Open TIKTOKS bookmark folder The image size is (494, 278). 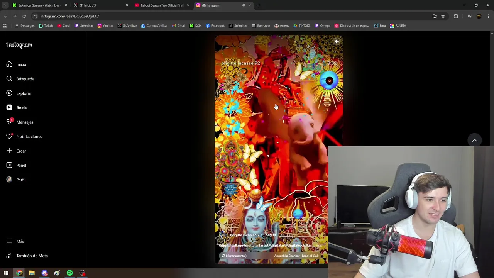coord(302,26)
